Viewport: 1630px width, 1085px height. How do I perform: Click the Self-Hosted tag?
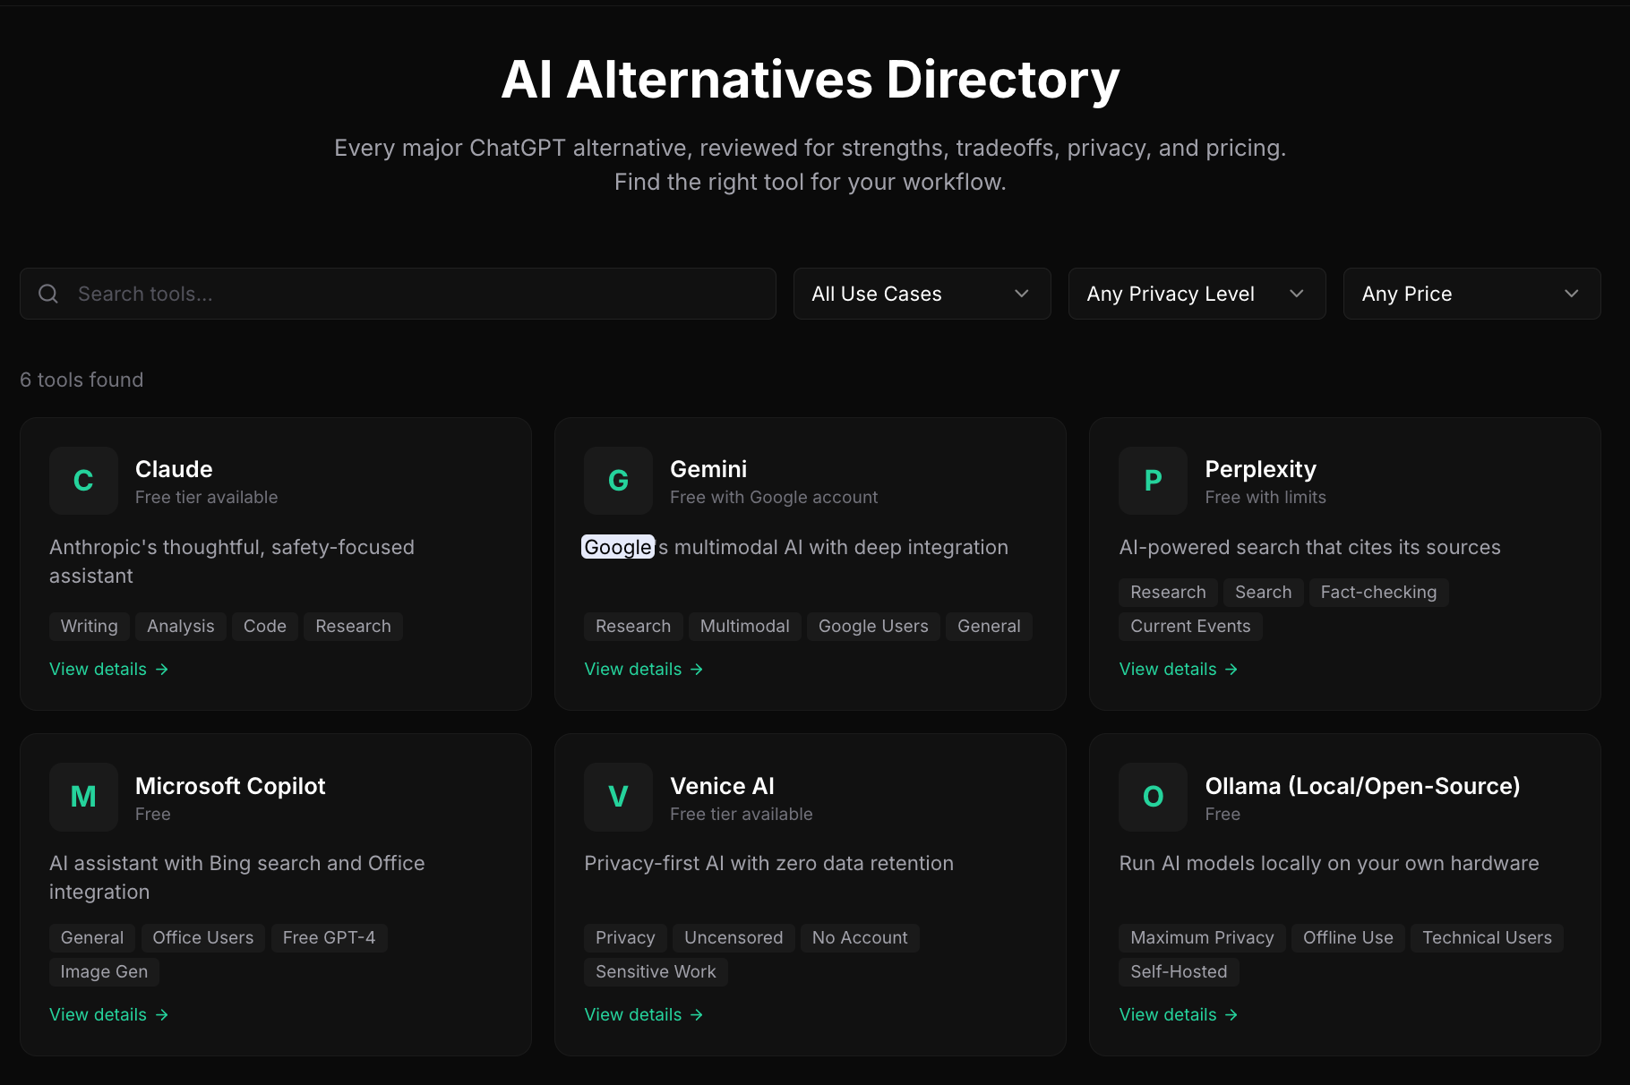coord(1179,971)
